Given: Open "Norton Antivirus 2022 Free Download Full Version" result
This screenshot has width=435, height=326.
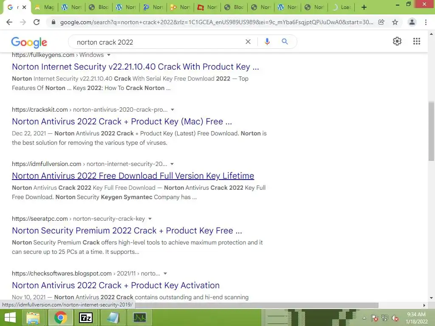Looking at the screenshot, I should tap(133, 176).
